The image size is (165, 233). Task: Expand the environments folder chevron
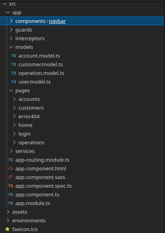coord(8,220)
